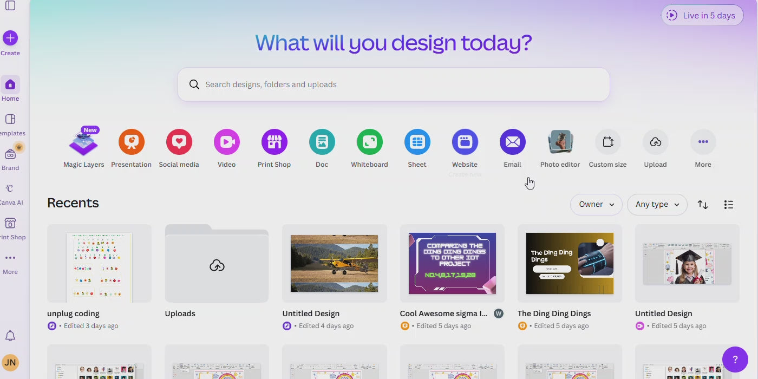Create a new Sheet design
Viewport: 758px width, 379px height.
click(x=417, y=142)
